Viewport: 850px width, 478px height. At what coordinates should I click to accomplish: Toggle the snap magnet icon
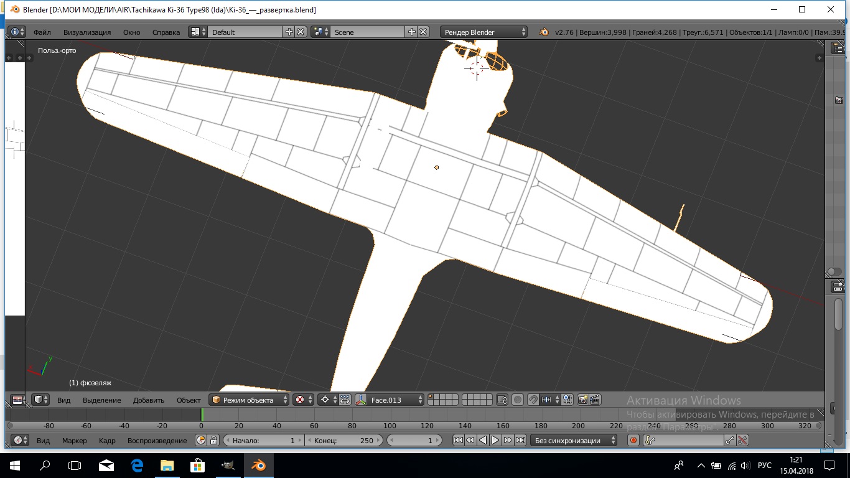click(x=533, y=400)
